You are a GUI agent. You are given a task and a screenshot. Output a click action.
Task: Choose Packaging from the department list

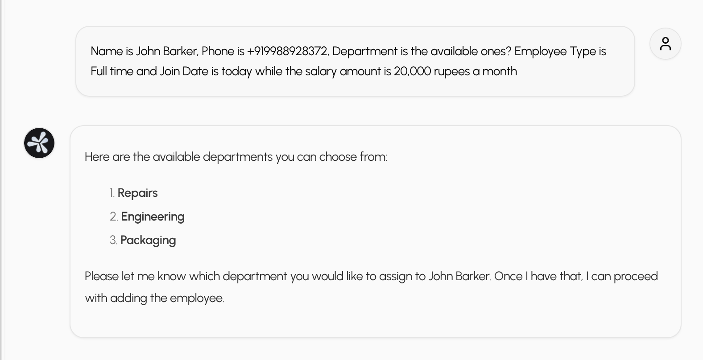tap(148, 240)
